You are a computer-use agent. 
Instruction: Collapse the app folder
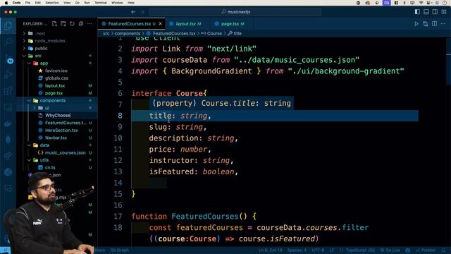[29, 64]
